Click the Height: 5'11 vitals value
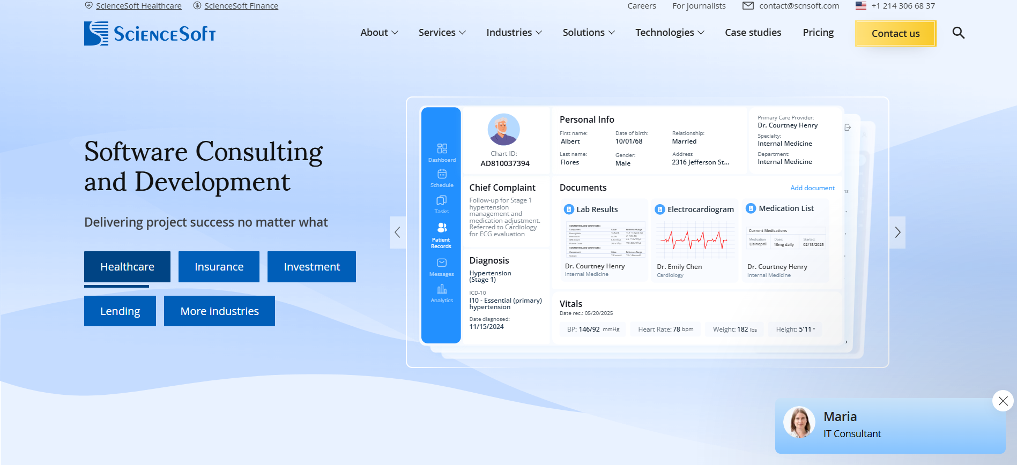1017x465 pixels. [795, 329]
